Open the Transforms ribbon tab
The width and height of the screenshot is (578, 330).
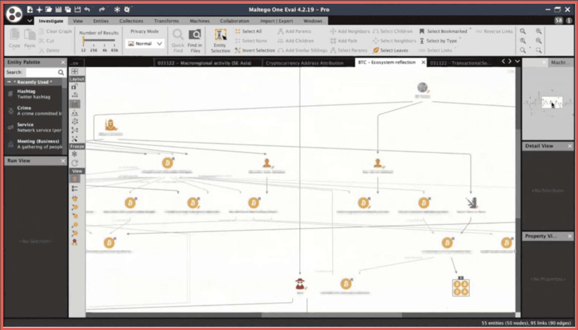pos(166,21)
